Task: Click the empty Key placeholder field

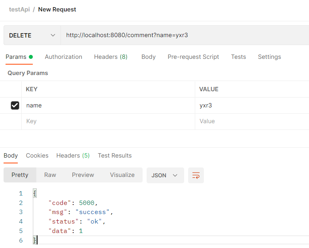Action: point(107,121)
